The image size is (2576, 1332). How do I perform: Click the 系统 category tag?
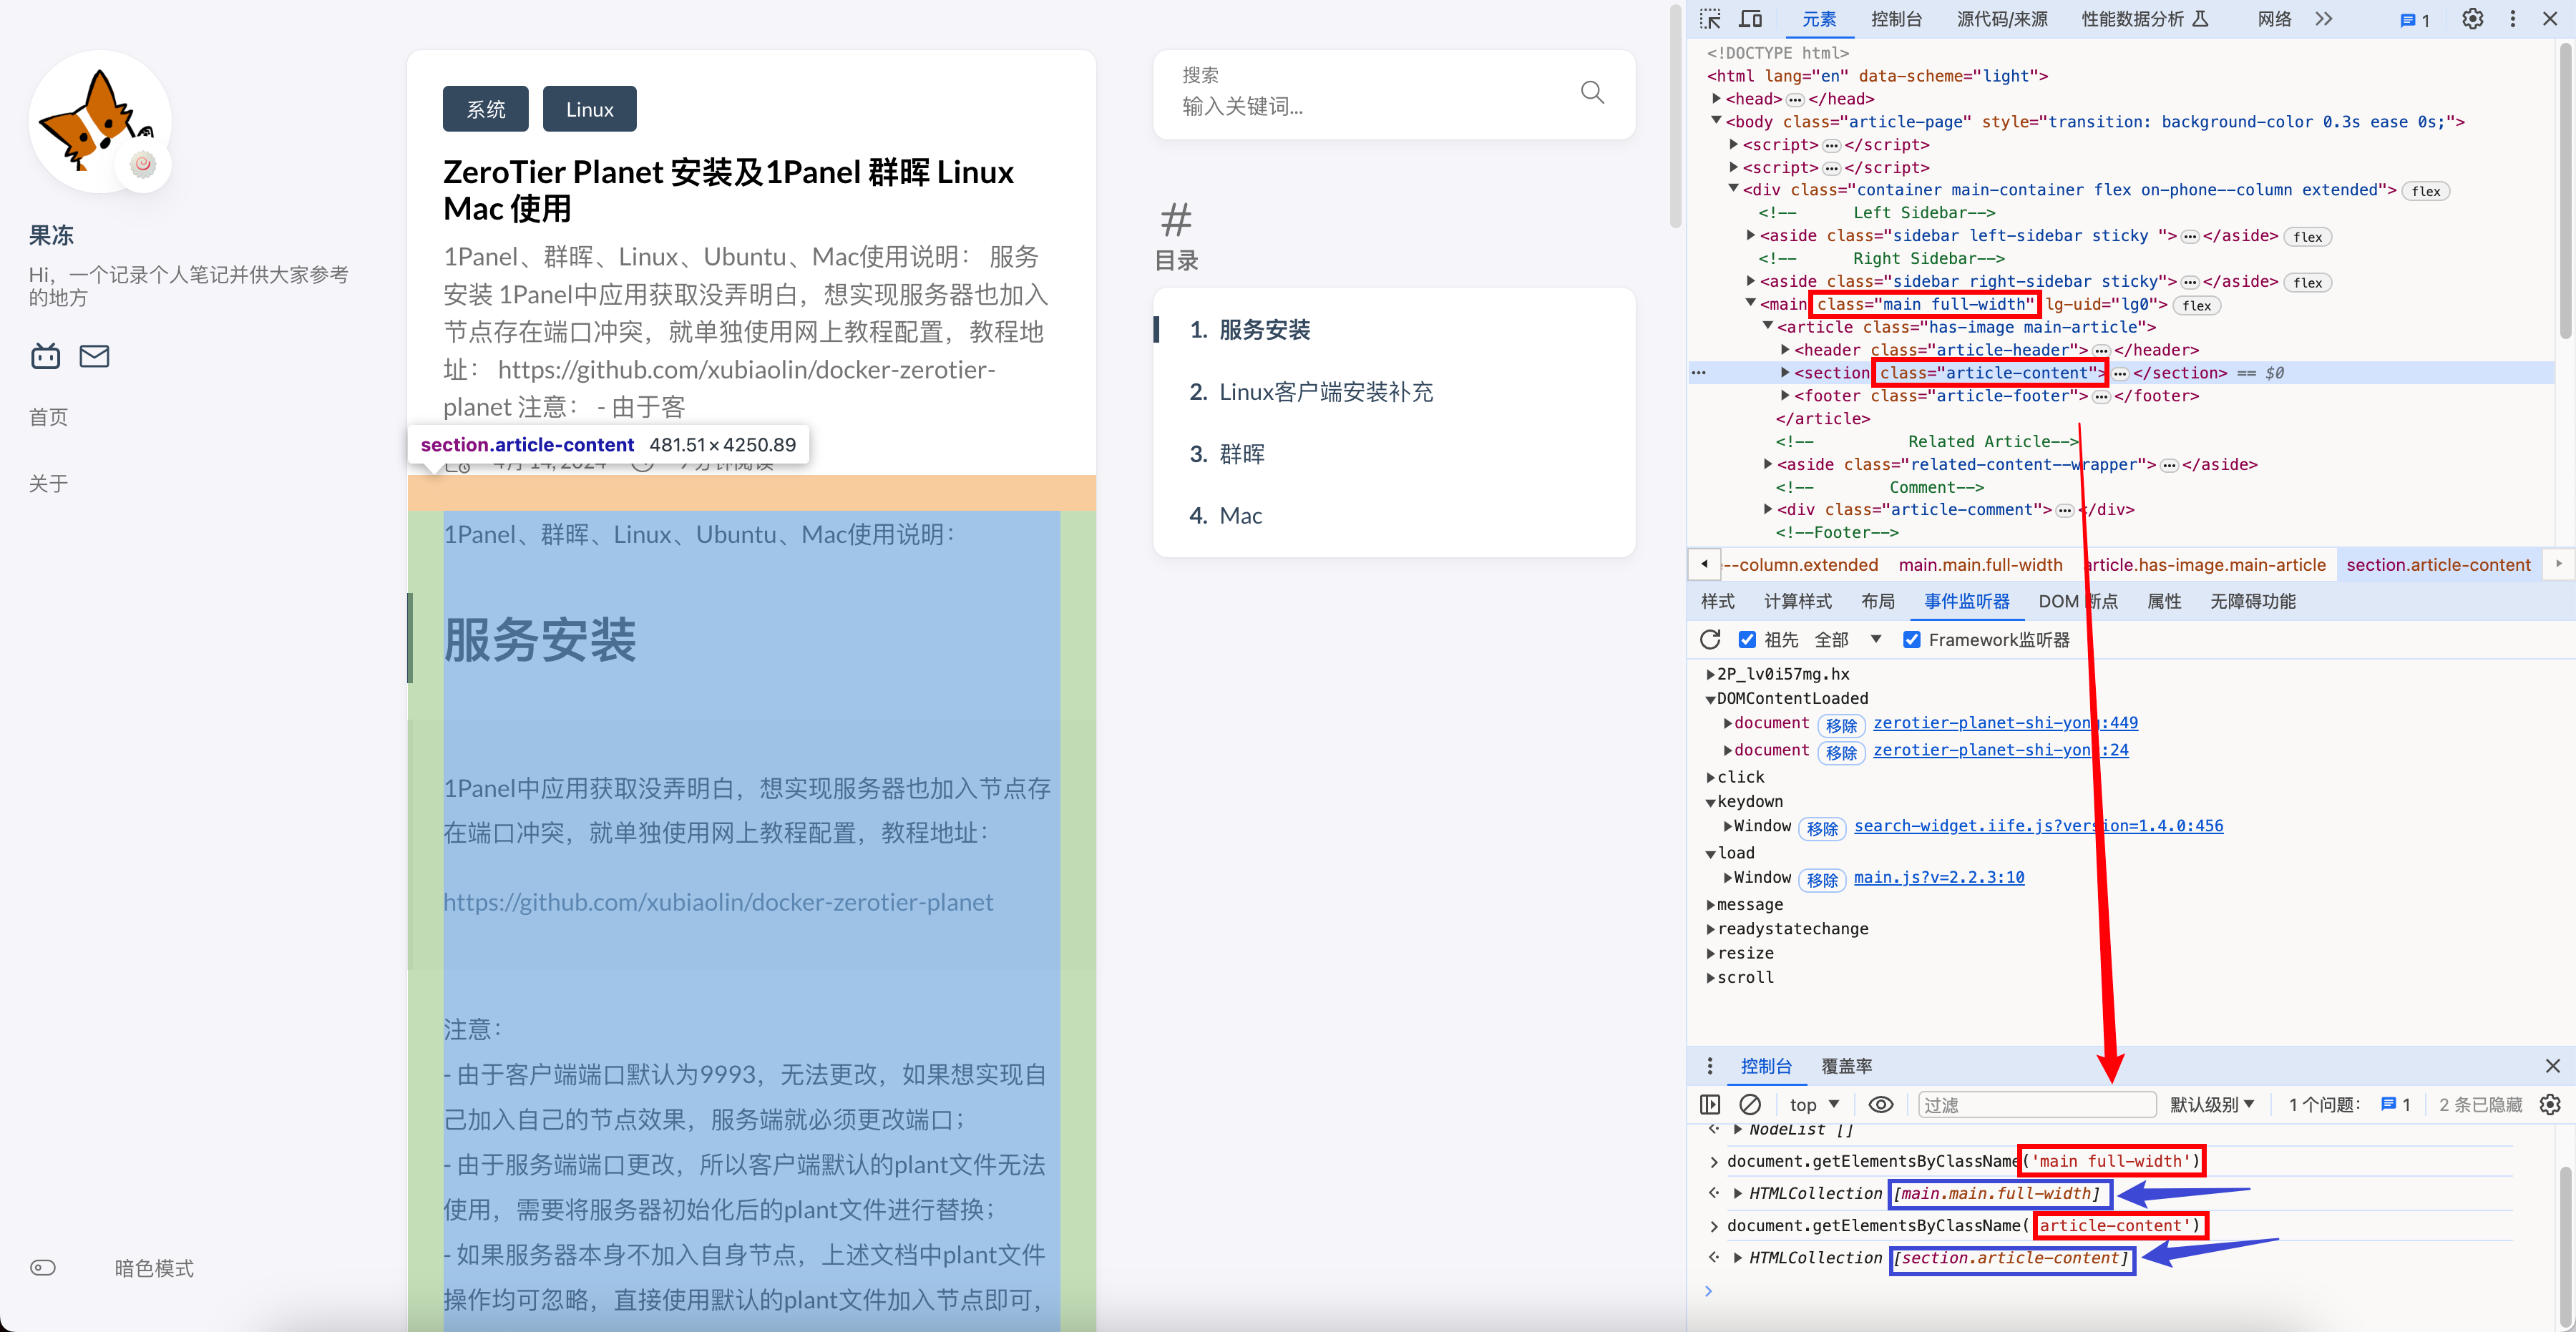(x=486, y=109)
